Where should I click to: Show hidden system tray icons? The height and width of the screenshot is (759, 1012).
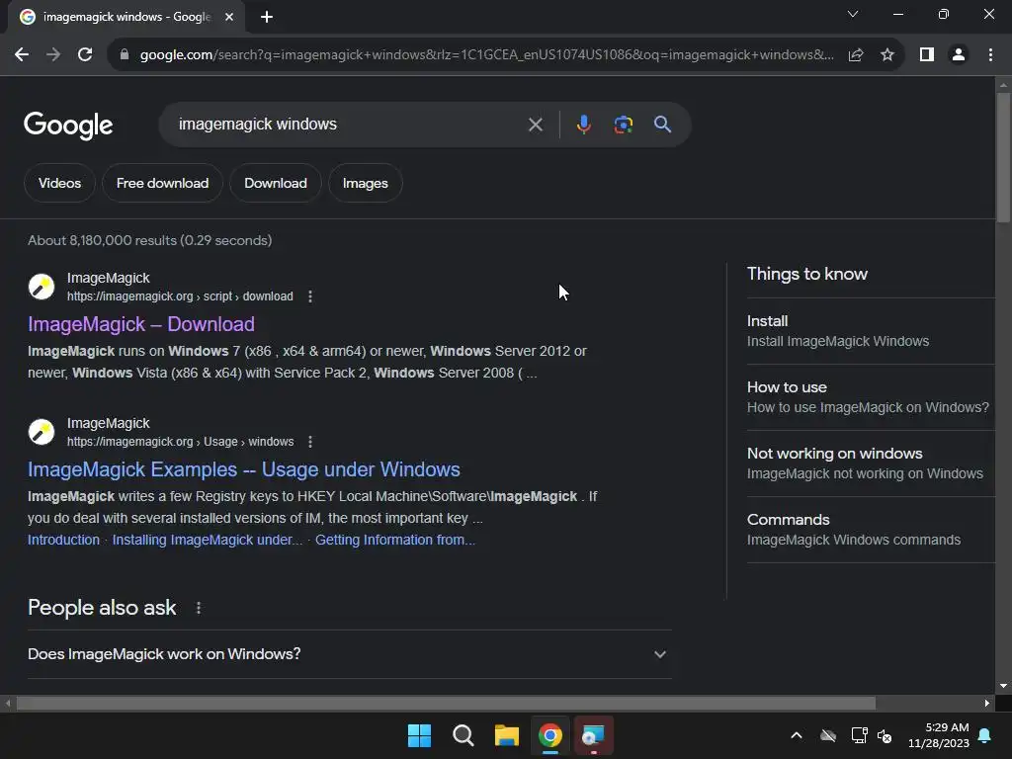pyautogui.click(x=797, y=735)
